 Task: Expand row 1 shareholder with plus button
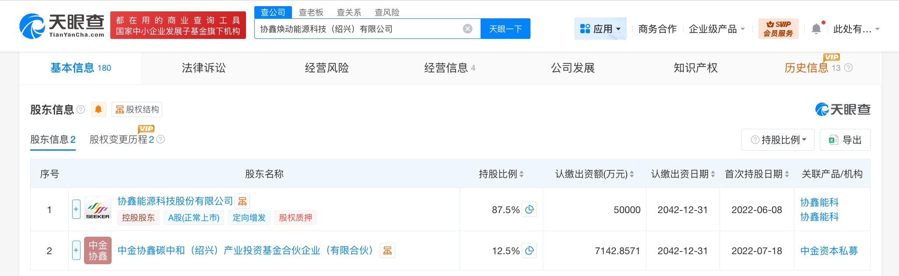(x=76, y=209)
